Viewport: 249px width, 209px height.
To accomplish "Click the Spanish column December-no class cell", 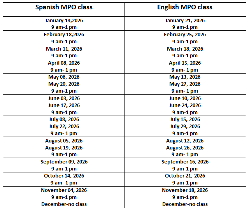I will tap(64, 204).
